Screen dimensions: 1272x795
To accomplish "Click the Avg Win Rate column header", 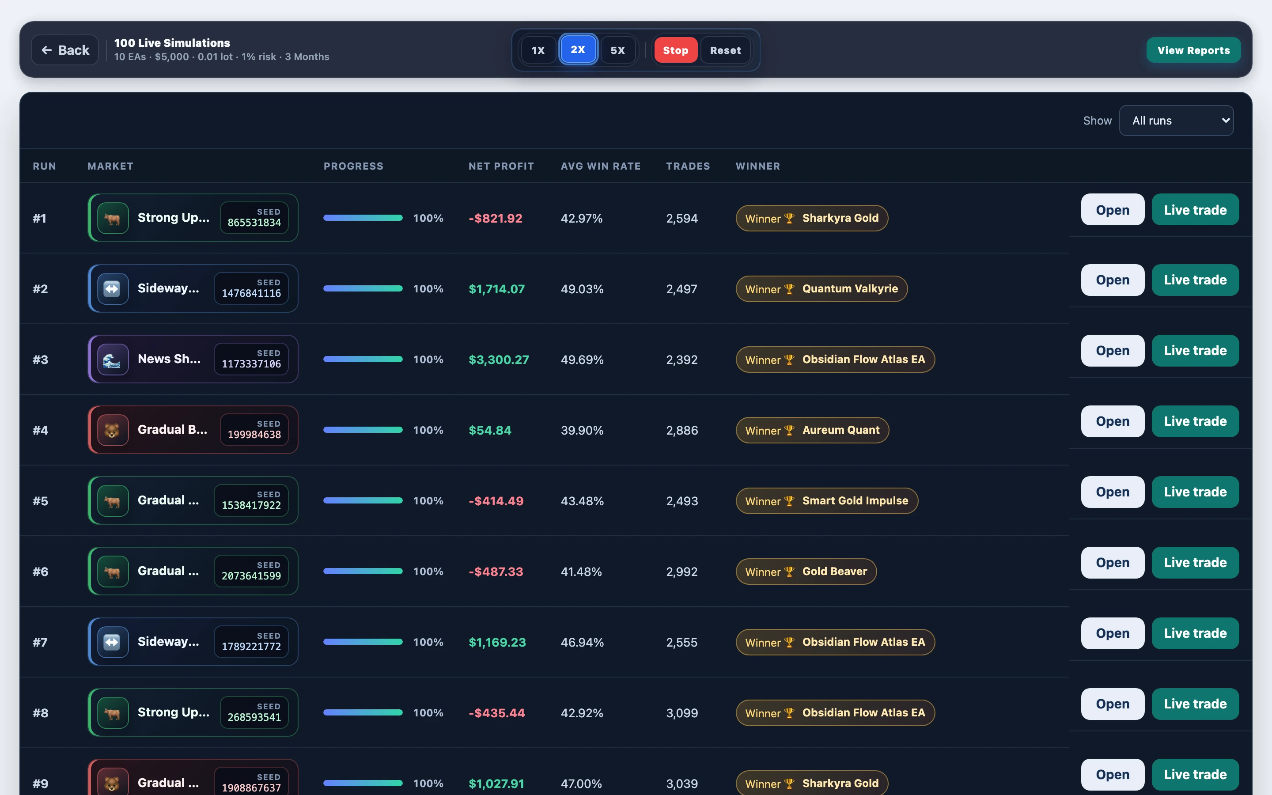I will (601, 166).
